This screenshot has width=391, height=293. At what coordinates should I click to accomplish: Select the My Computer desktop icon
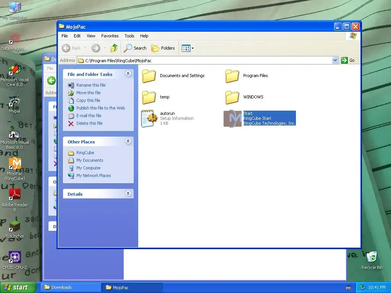pos(15,7)
